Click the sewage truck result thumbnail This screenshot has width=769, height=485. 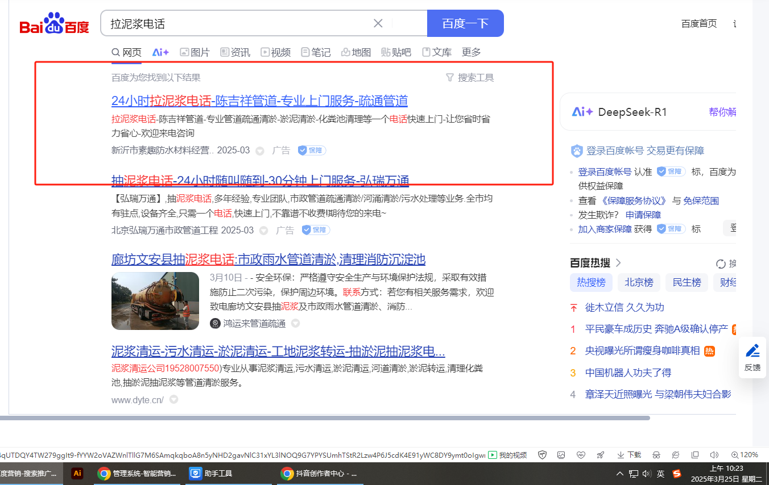tap(155, 301)
